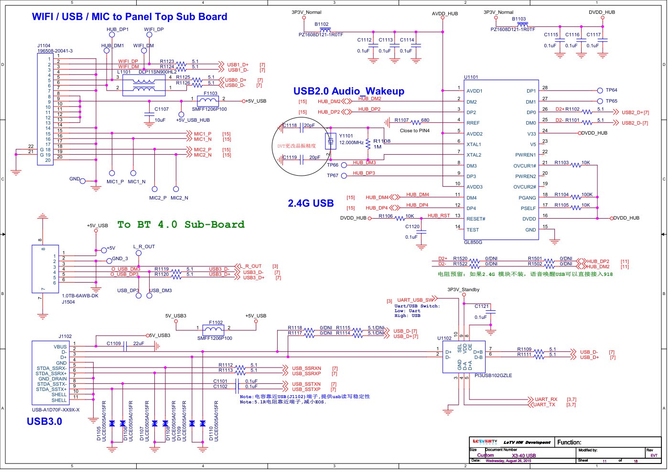The width and height of the screenshot is (671, 474).
Task: Click the R1520 resistor label
Action: tap(460, 259)
